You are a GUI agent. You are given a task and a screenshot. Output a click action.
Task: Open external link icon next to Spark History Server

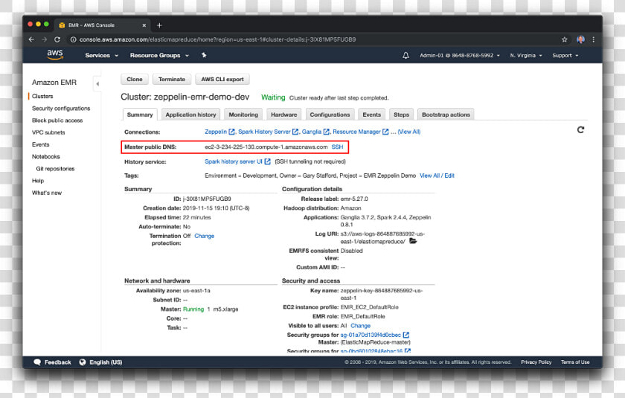point(295,132)
